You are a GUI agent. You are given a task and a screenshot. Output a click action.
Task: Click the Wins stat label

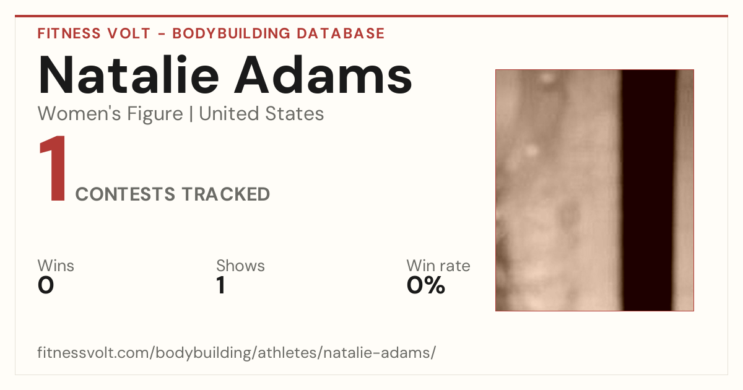pyautogui.click(x=56, y=266)
